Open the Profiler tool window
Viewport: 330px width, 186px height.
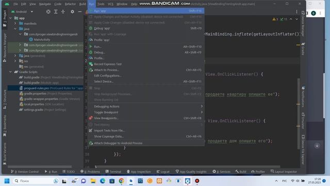tap(258, 172)
